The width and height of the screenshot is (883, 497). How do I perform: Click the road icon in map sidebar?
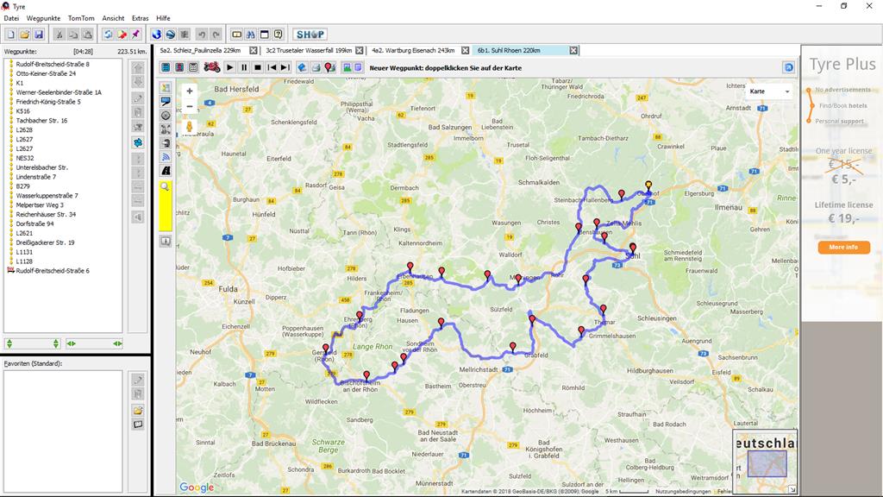coord(166,170)
